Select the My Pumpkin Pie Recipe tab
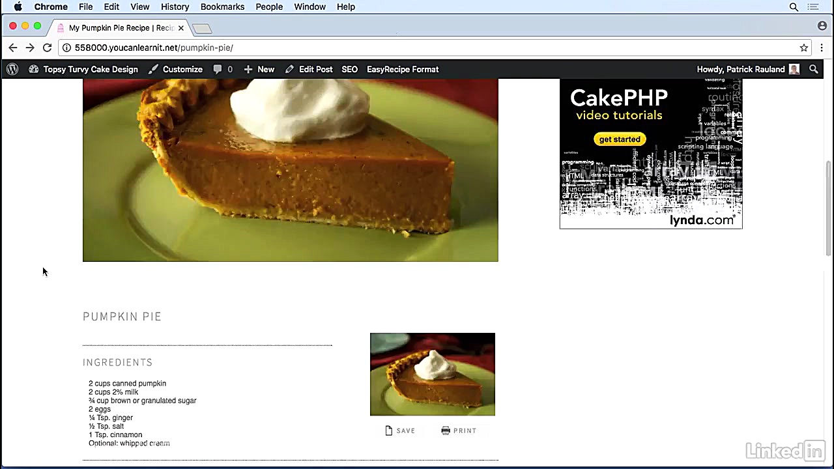The width and height of the screenshot is (834, 469). tap(121, 28)
